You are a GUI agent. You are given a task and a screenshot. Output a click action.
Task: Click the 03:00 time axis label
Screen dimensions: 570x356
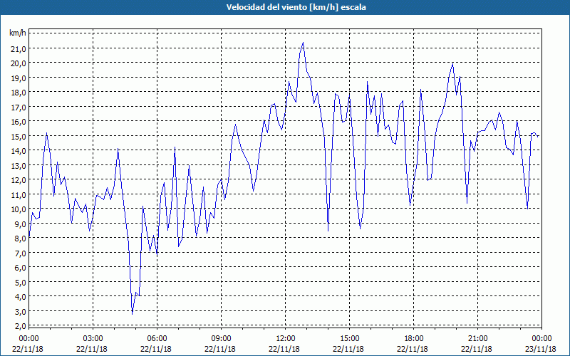click(x=93, y=339)
